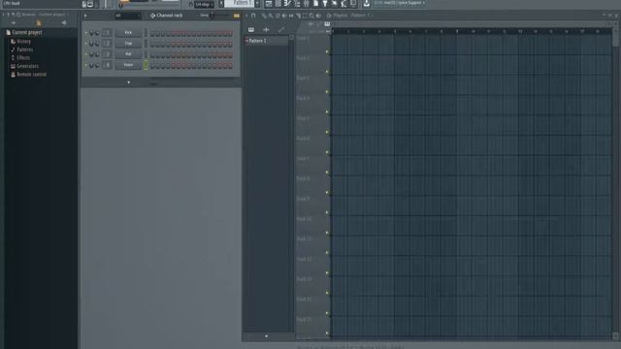Click the Kick channel button

coord(128,33)
